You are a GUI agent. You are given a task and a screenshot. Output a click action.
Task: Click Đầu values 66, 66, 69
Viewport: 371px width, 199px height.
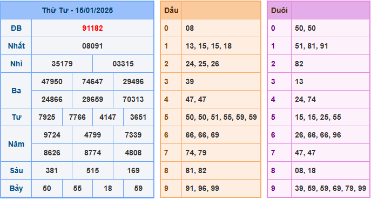pyautogui.click(x=203, y=135)
